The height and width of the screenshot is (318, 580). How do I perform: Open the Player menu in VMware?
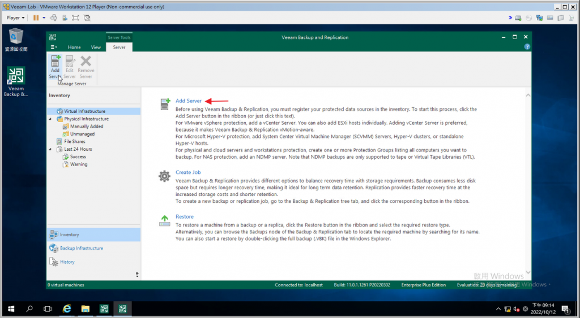[x=15, y=18]
